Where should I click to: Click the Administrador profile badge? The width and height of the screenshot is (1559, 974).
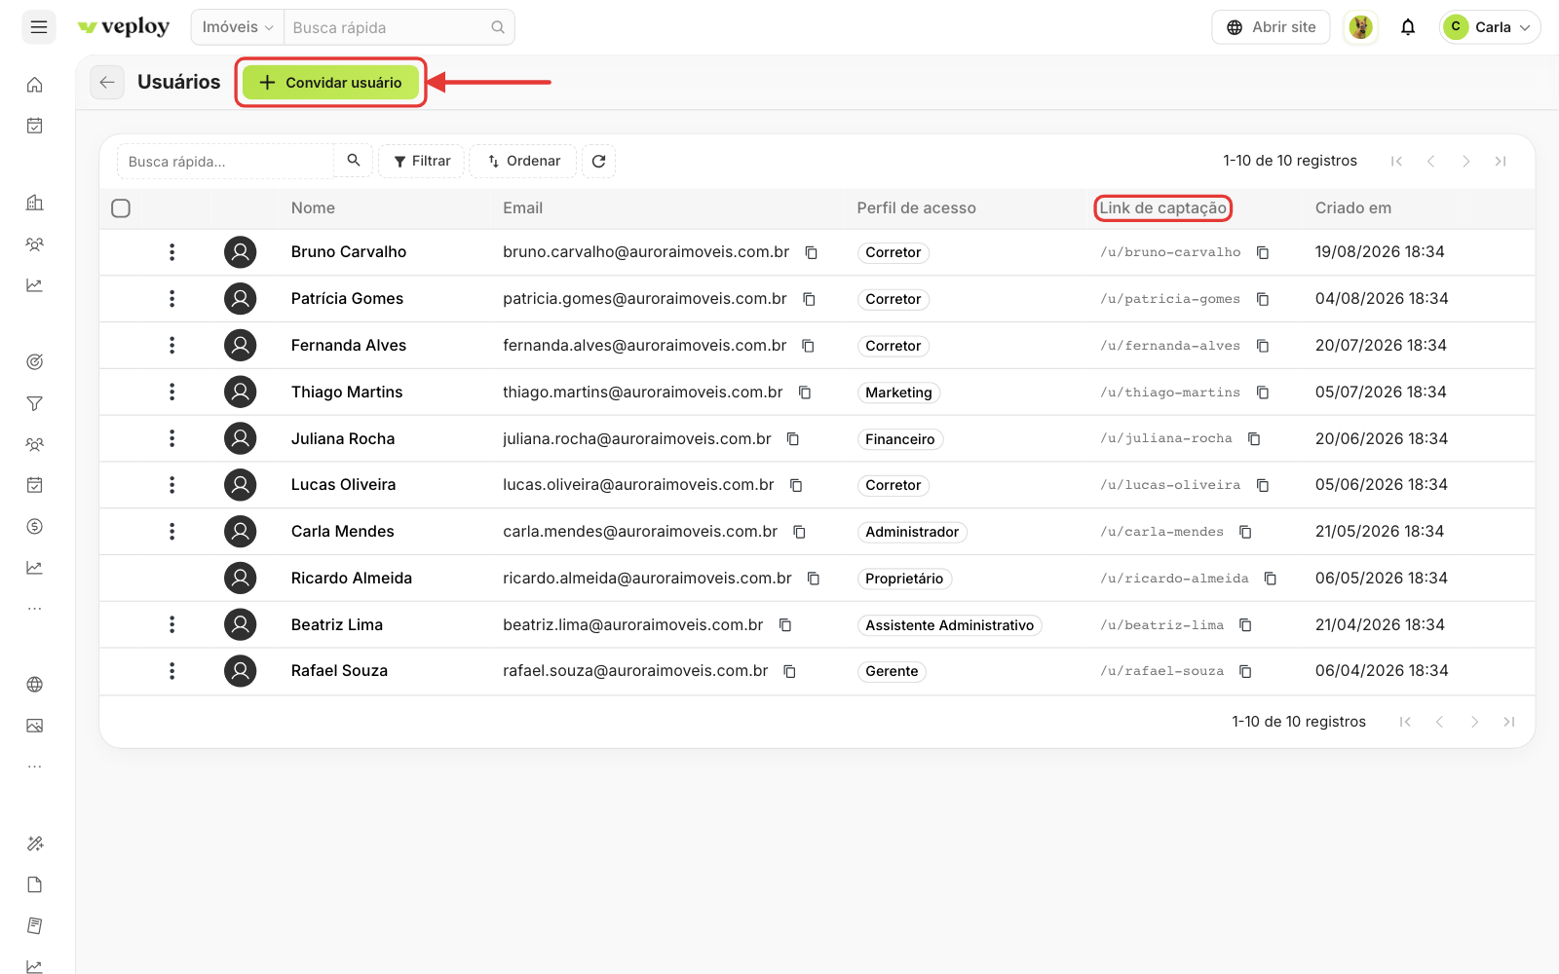pyautogui.click(x=912, y=532)
